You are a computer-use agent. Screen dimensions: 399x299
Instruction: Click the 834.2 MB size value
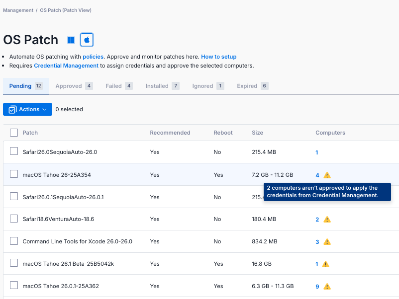265,241
